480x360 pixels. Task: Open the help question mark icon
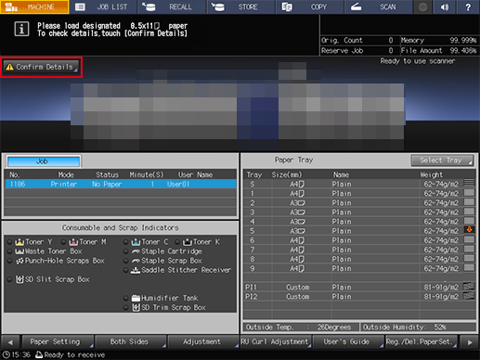[x=468, y=6]
